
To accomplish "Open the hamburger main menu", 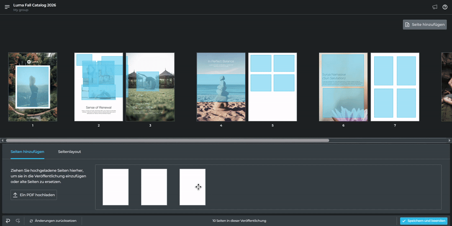I will [7, 7].
